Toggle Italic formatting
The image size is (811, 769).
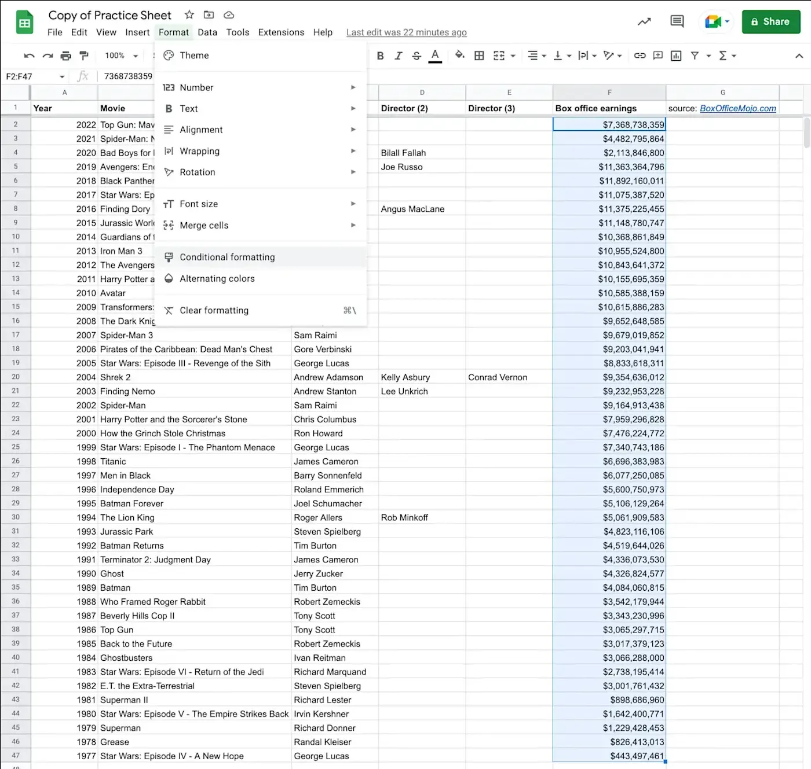[x=398, y=56]
